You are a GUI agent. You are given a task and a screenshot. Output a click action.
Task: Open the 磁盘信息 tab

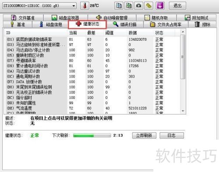(x=50, y=25)
